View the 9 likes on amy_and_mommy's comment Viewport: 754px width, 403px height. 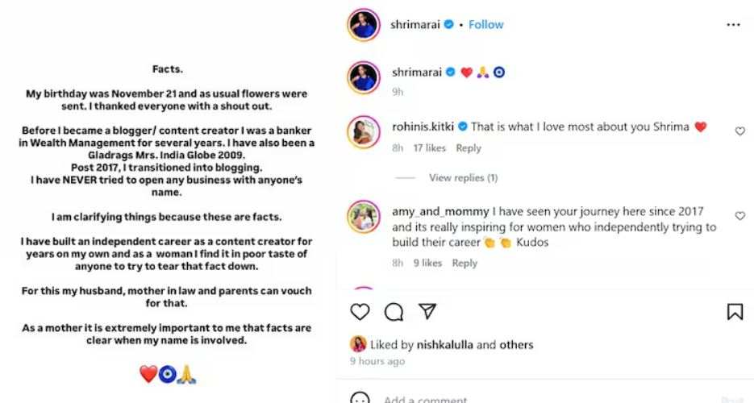427,263
